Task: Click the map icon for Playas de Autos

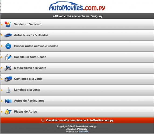Action: (x=8, y=112)
